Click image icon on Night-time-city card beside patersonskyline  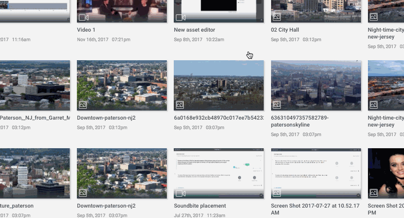coord(374,105)
